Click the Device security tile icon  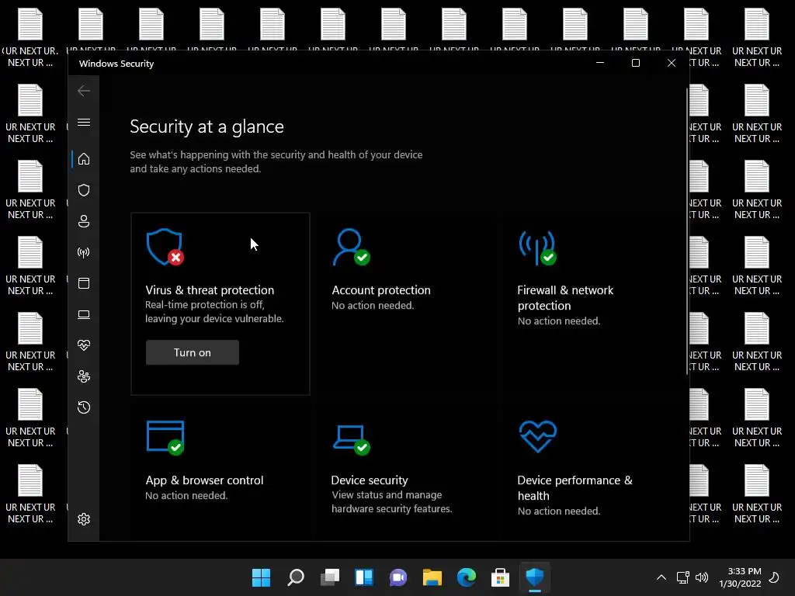click(352, 440)
